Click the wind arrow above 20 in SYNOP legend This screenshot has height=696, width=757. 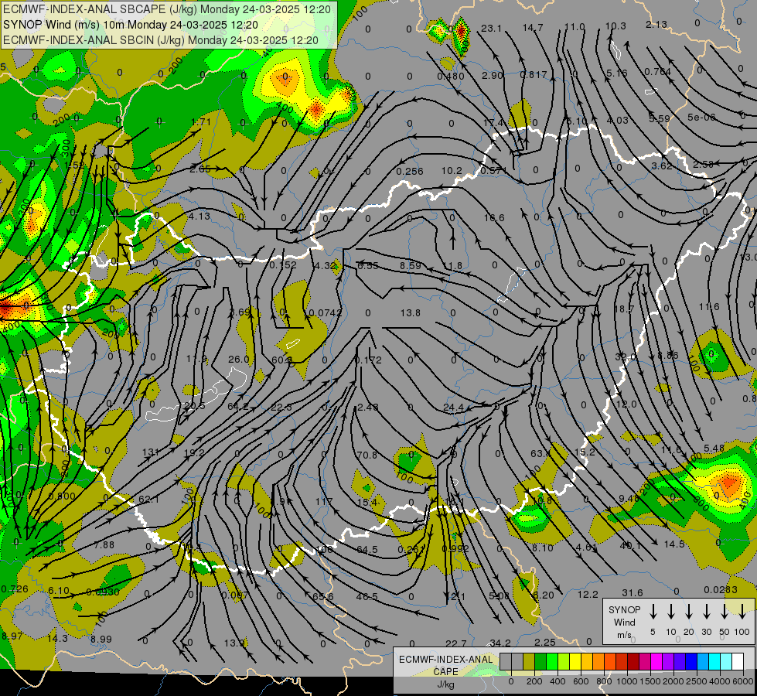pos(689,612)
